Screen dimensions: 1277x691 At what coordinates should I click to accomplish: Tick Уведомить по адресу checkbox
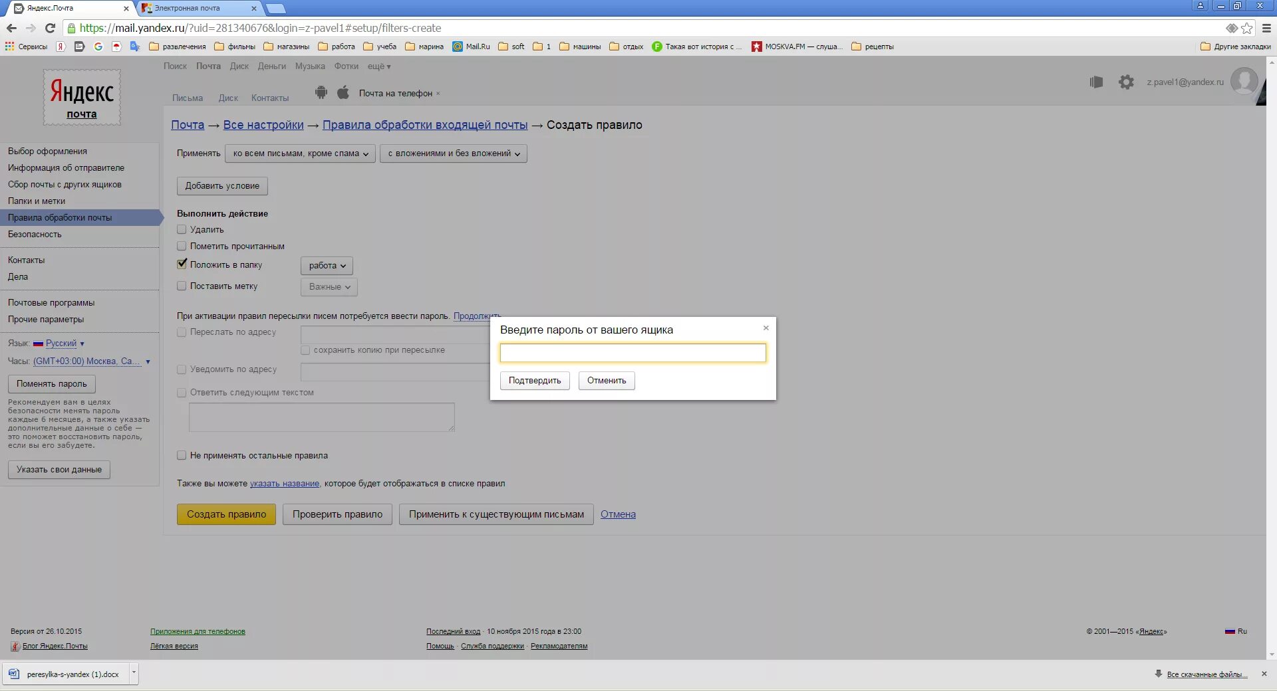182,369
